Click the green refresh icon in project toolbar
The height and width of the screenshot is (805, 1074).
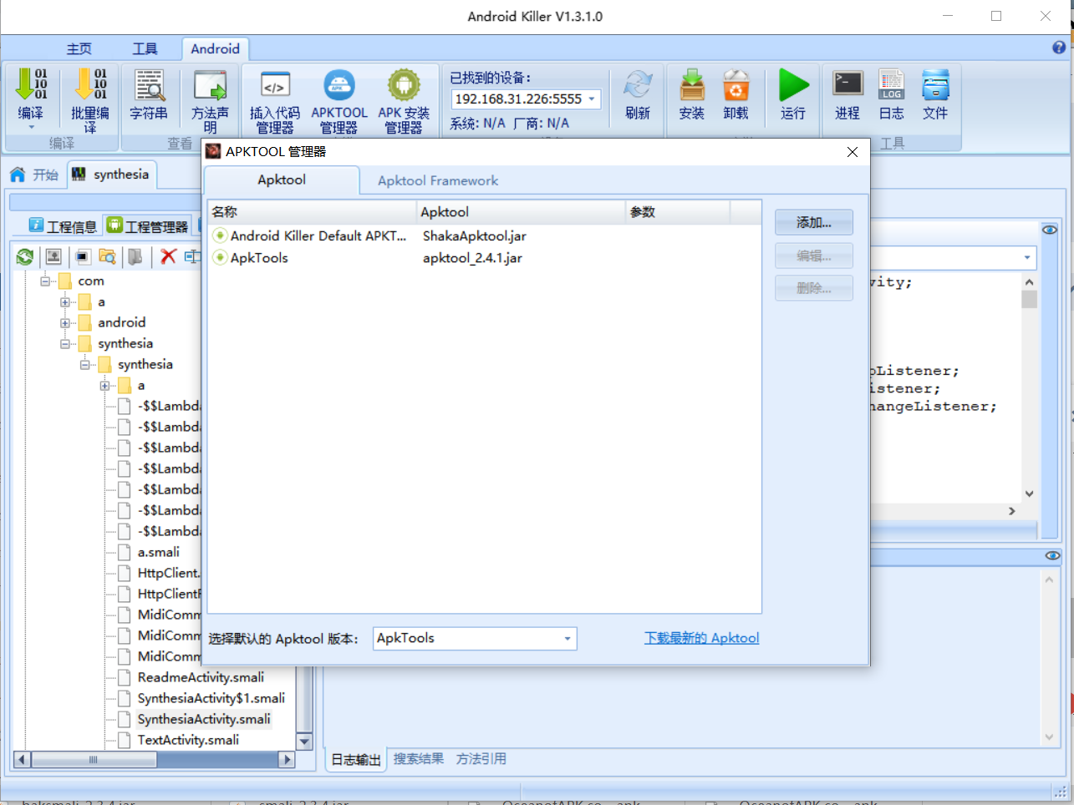tap(25, 256)
